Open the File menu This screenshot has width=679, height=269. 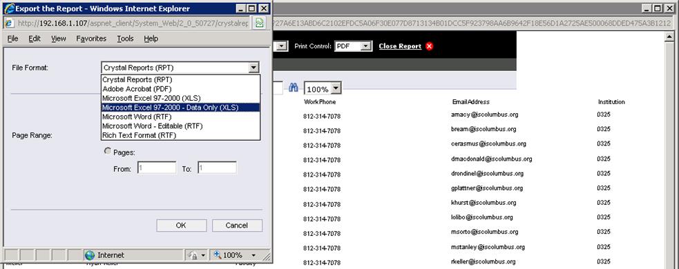13,39
